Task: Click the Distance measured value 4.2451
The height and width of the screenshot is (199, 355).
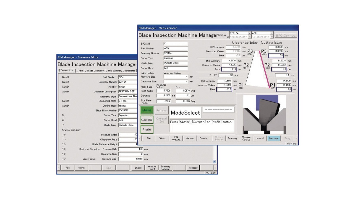Action: tap(164, 96)
